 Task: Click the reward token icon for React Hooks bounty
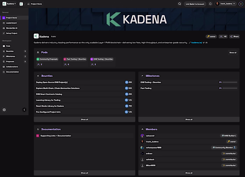click(126, 106)
